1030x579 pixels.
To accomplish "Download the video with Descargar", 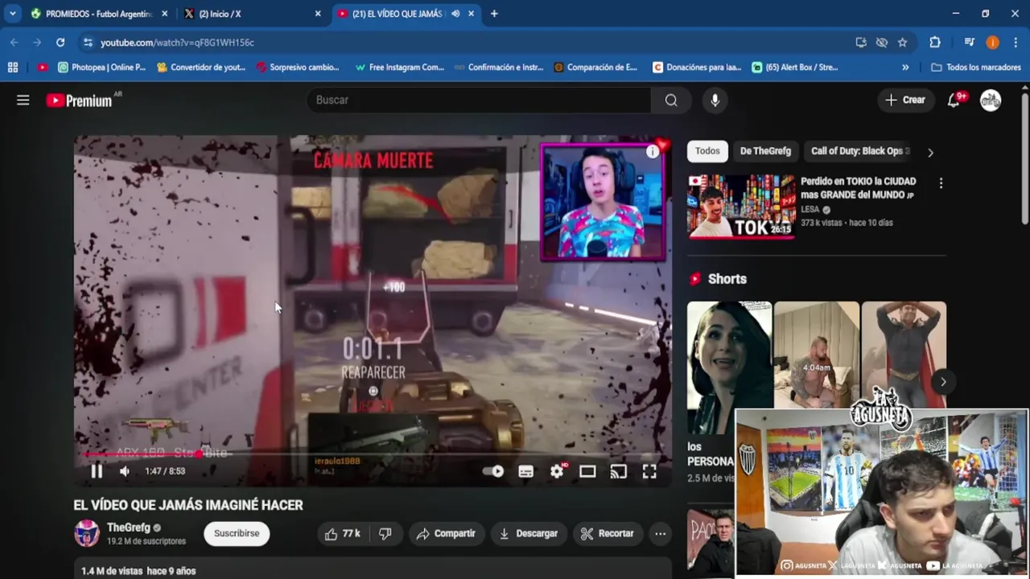I will (528, 533).
